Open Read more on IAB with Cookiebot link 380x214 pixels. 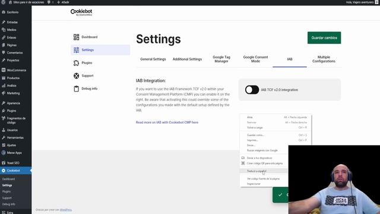(167, 122)
